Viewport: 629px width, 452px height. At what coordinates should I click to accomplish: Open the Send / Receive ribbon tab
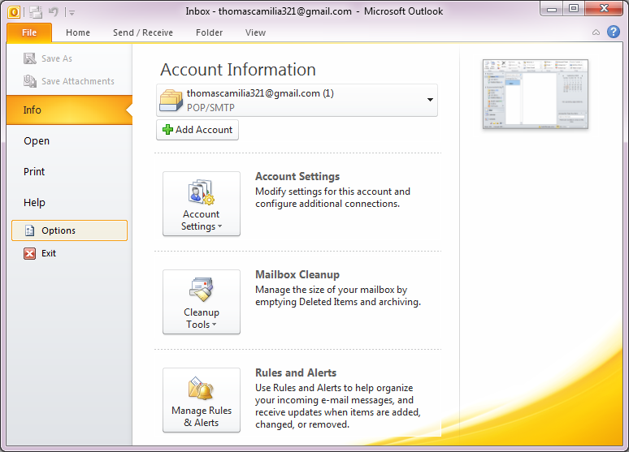143,33
